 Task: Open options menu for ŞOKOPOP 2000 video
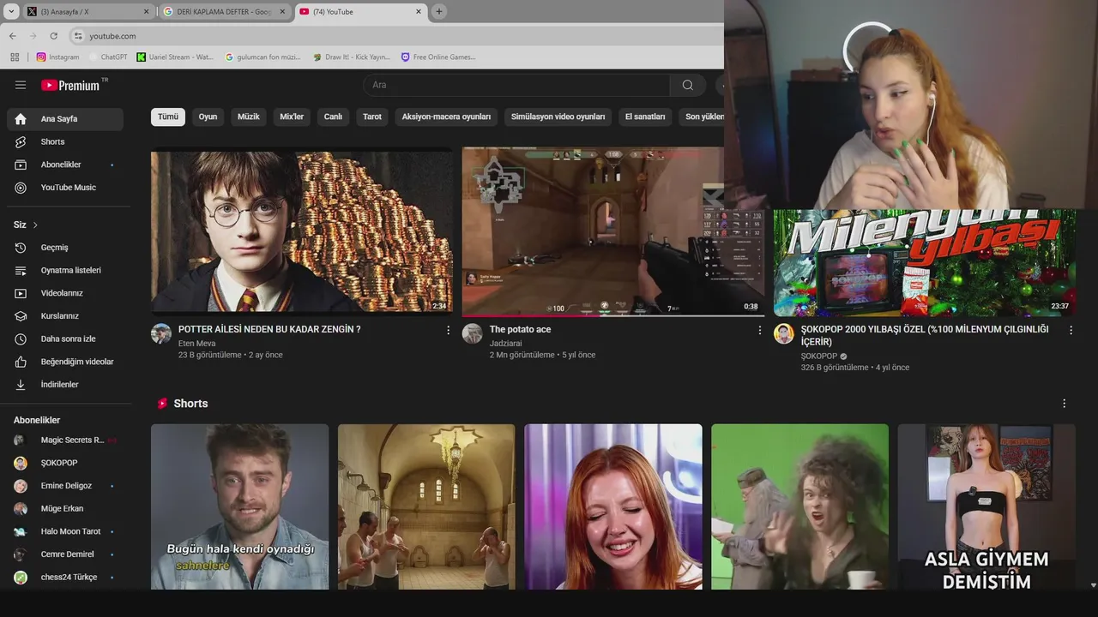point(1071,330)
